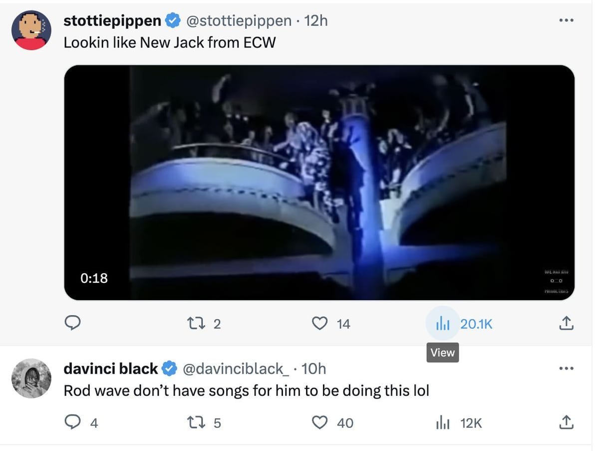The image size is (599, 451).
Task: View analytics for davinci black's tweet
Action: pyautogui.click(x=443, y=423)
